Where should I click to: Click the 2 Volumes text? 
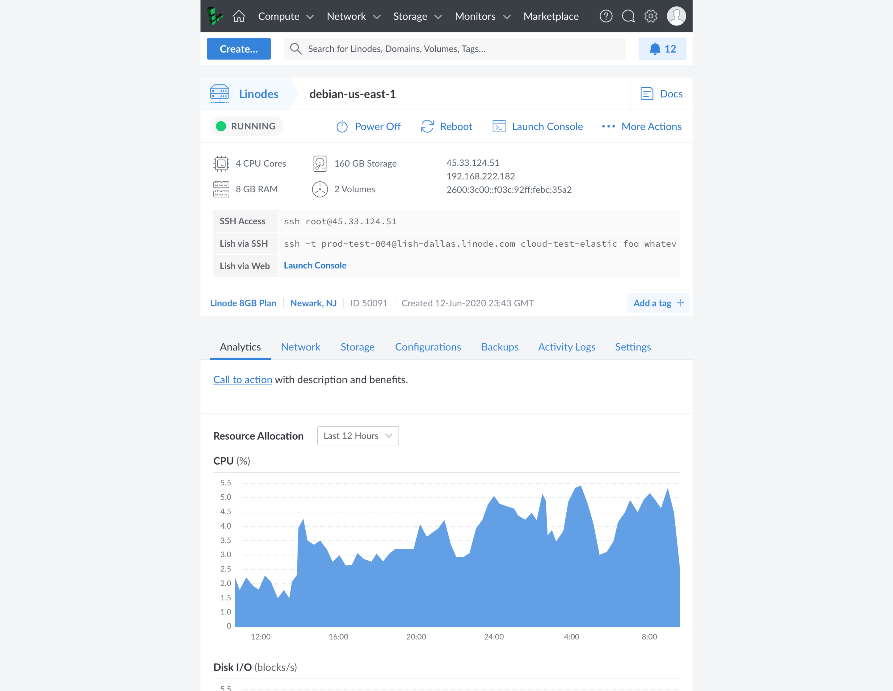[x=355, y=189]
